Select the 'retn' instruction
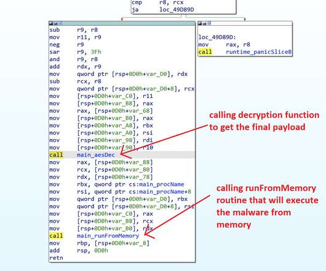Screen dimensions: 326x271 pos(56,258)
